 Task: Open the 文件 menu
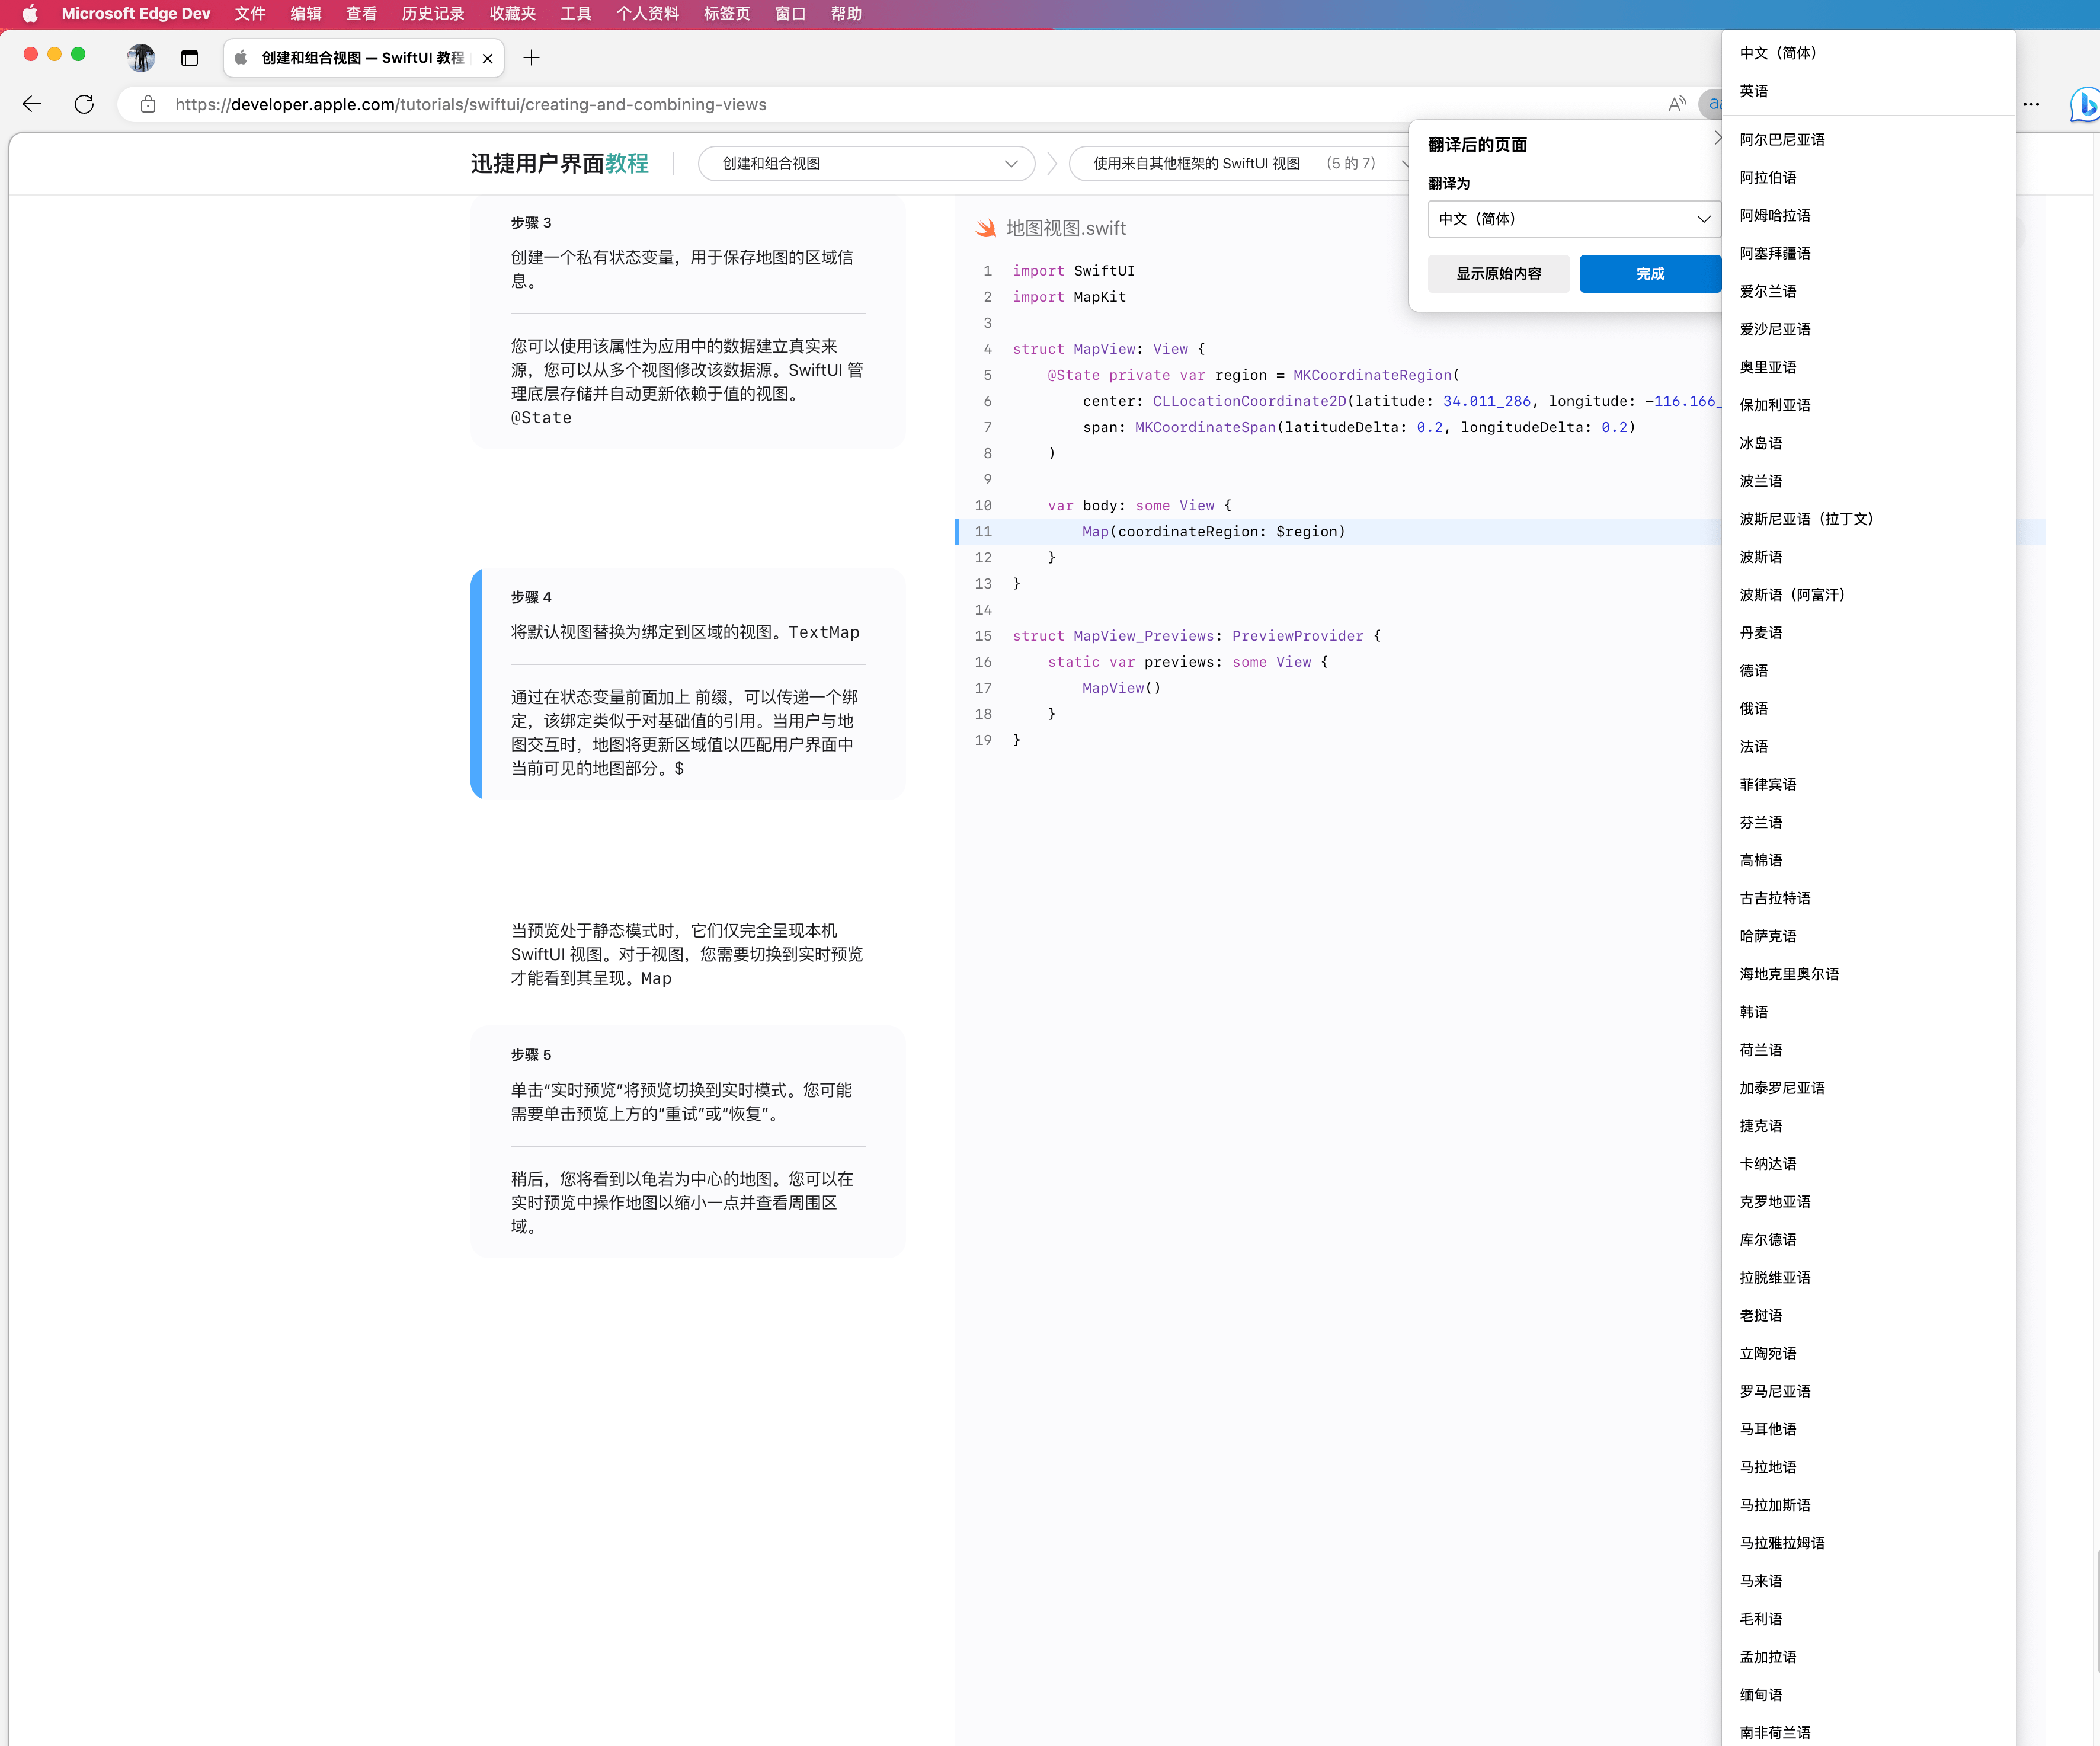[250, 14]
